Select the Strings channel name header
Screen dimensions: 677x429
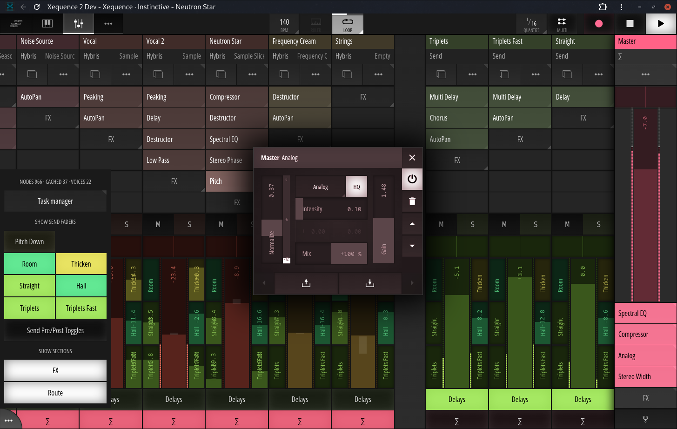click(x=363, y=41)
